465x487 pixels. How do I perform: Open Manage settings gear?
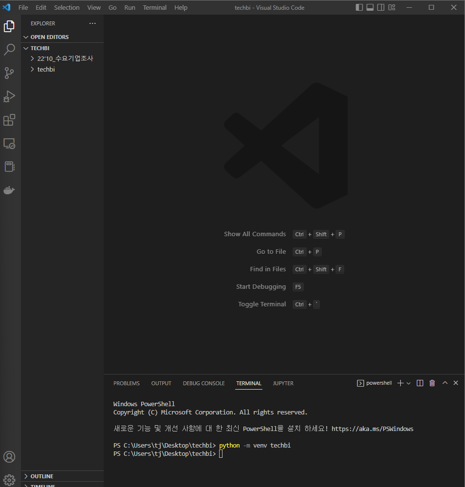9,480
